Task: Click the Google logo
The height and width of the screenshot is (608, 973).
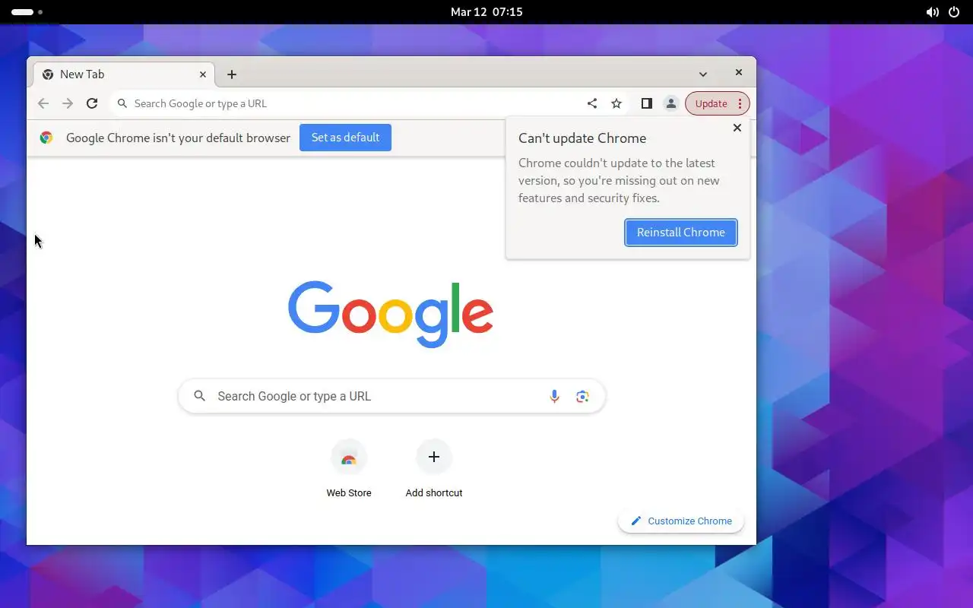Action: point(391,315)
